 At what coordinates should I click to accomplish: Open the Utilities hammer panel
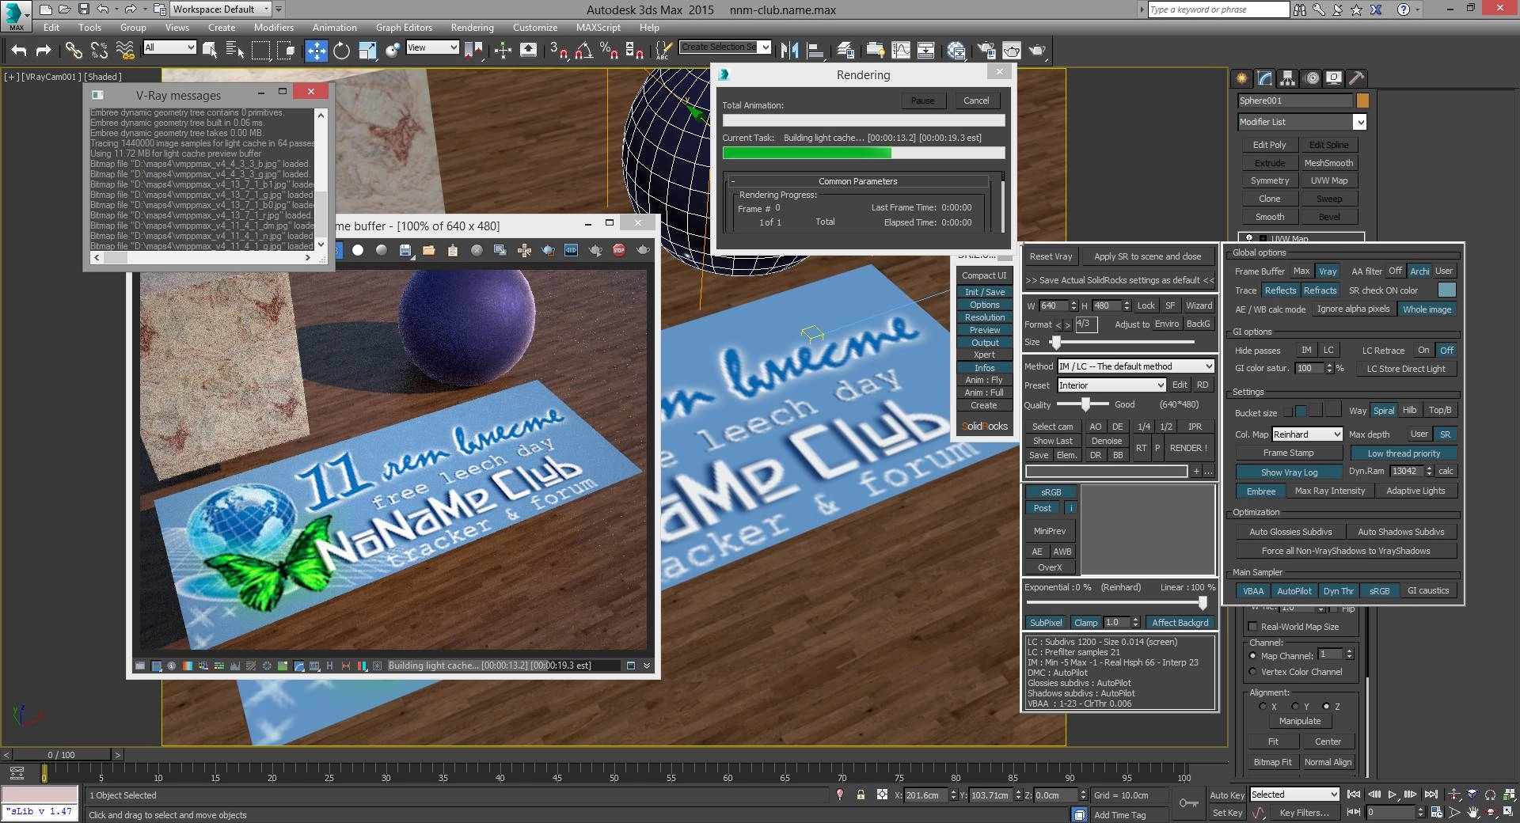1356,78
